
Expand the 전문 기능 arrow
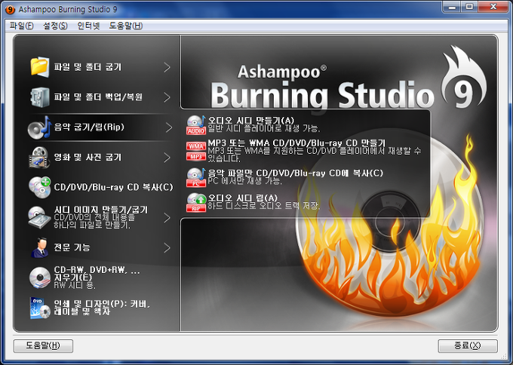point(167,247)
